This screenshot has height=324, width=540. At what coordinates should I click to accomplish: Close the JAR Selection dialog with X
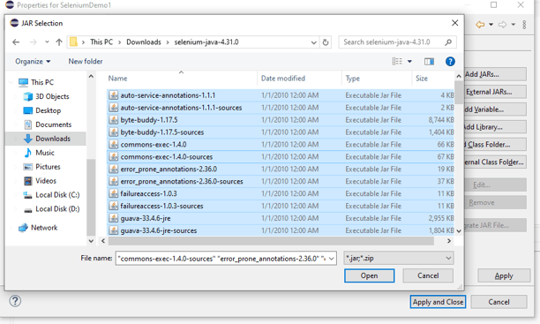[455, 23]
